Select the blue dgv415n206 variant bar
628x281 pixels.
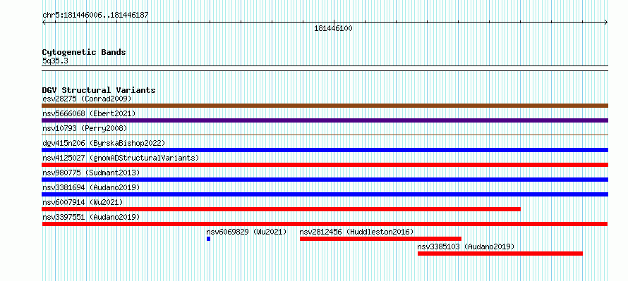(325, 150)
